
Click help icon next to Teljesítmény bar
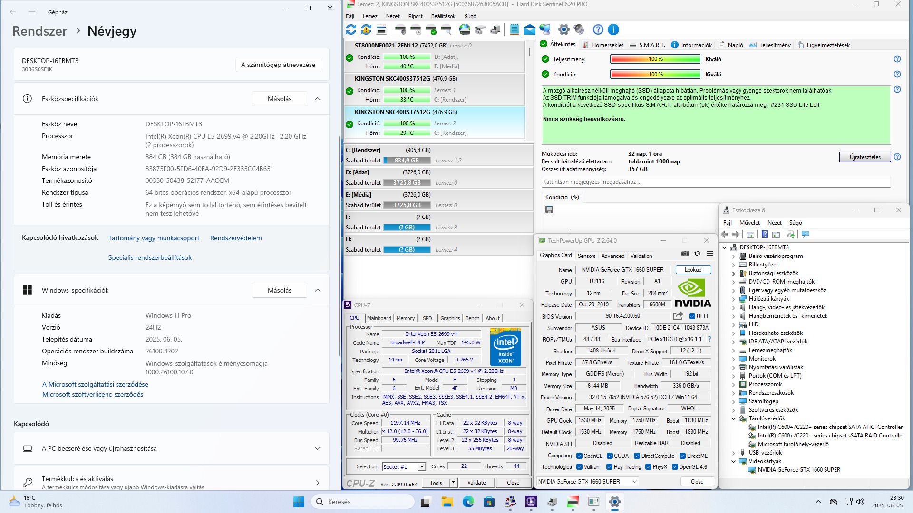[897, 59]
